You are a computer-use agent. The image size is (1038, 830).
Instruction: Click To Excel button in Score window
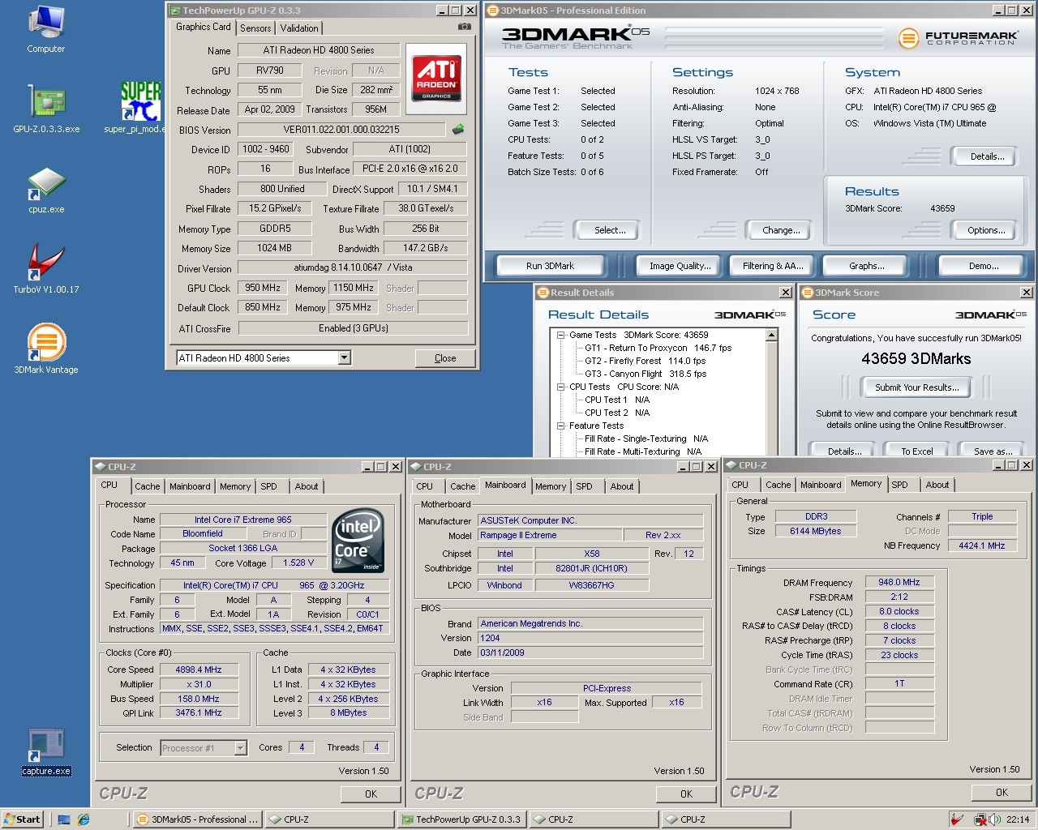pos(917,451)
